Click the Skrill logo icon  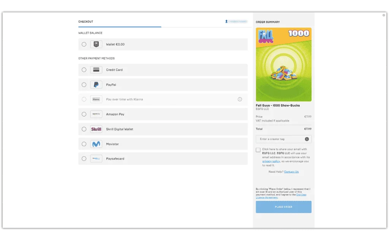tap(96, 129)
